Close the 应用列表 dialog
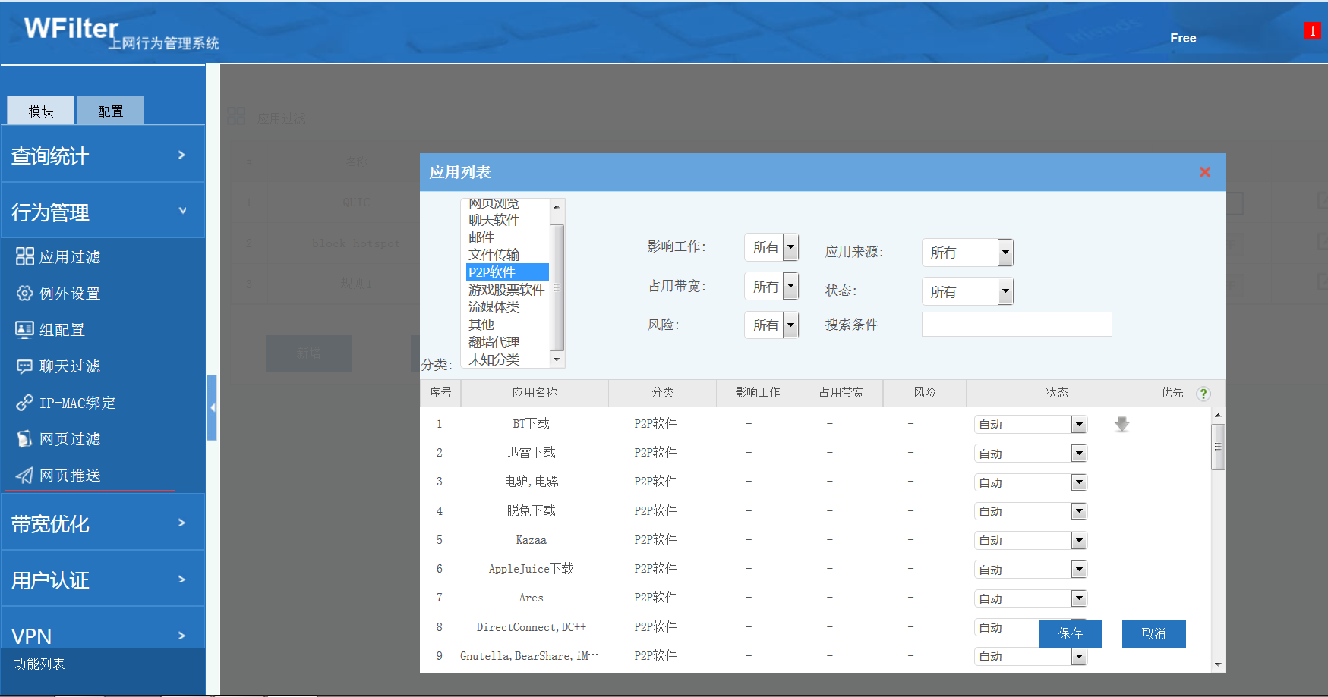 [1204, 172]
